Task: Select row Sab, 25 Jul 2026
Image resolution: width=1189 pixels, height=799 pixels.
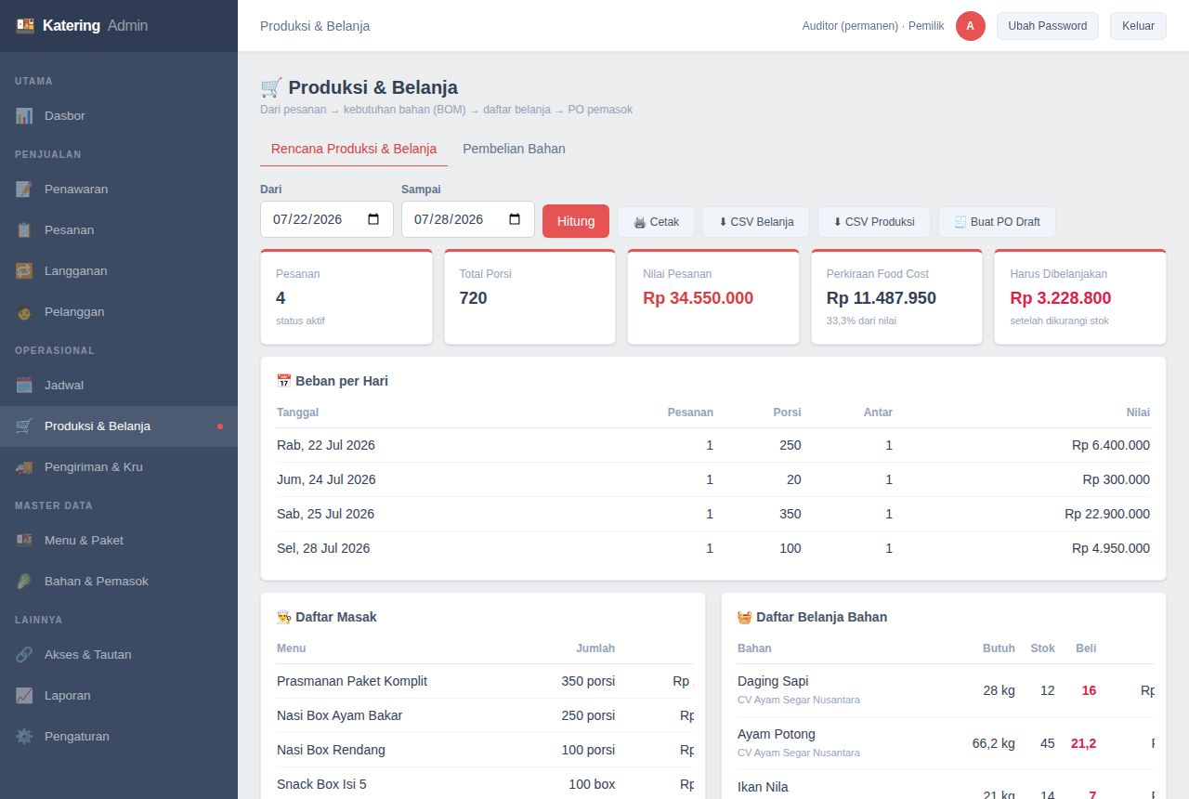Action: point(713,514)
